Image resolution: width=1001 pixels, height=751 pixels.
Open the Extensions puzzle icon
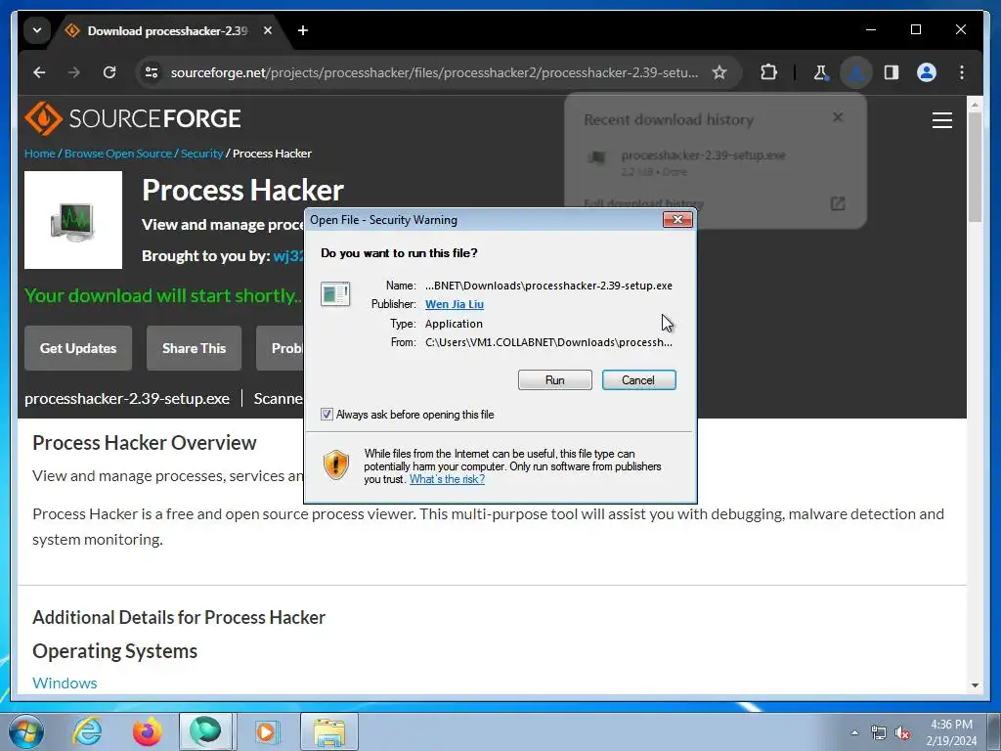click(x=768, y=72)
